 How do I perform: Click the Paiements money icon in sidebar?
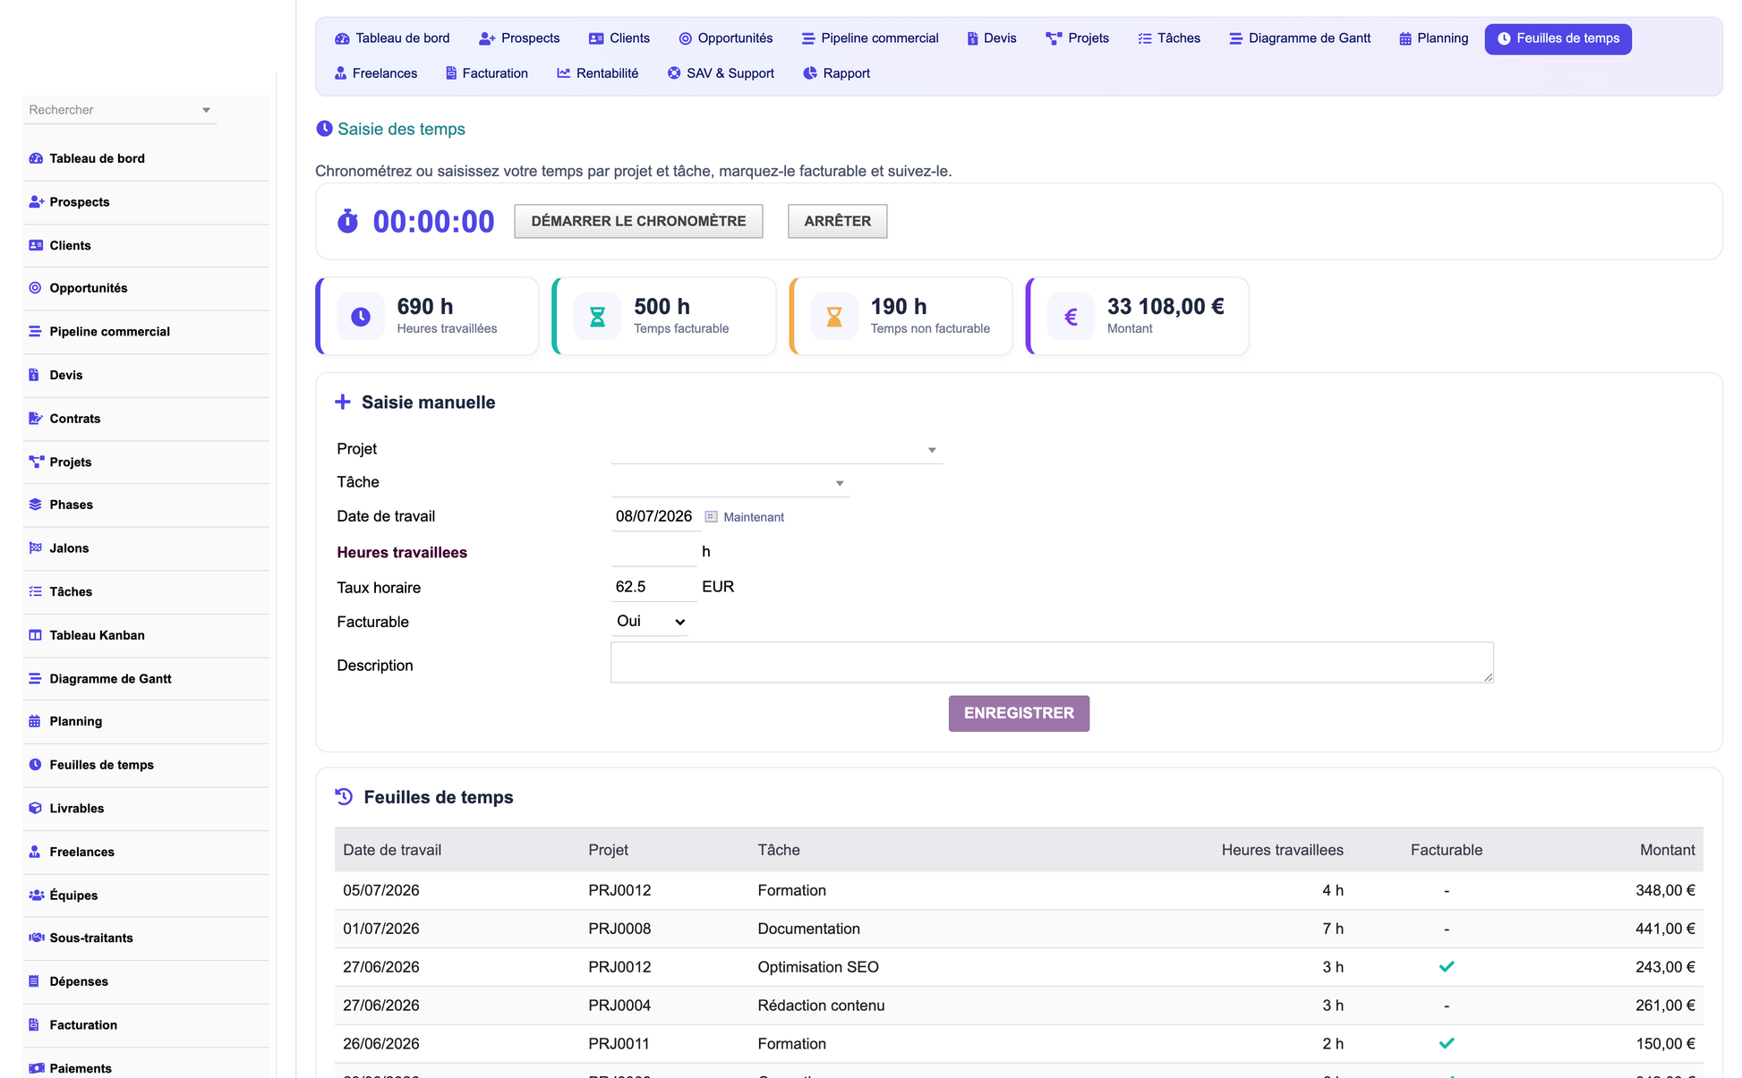pos(36,1068)
